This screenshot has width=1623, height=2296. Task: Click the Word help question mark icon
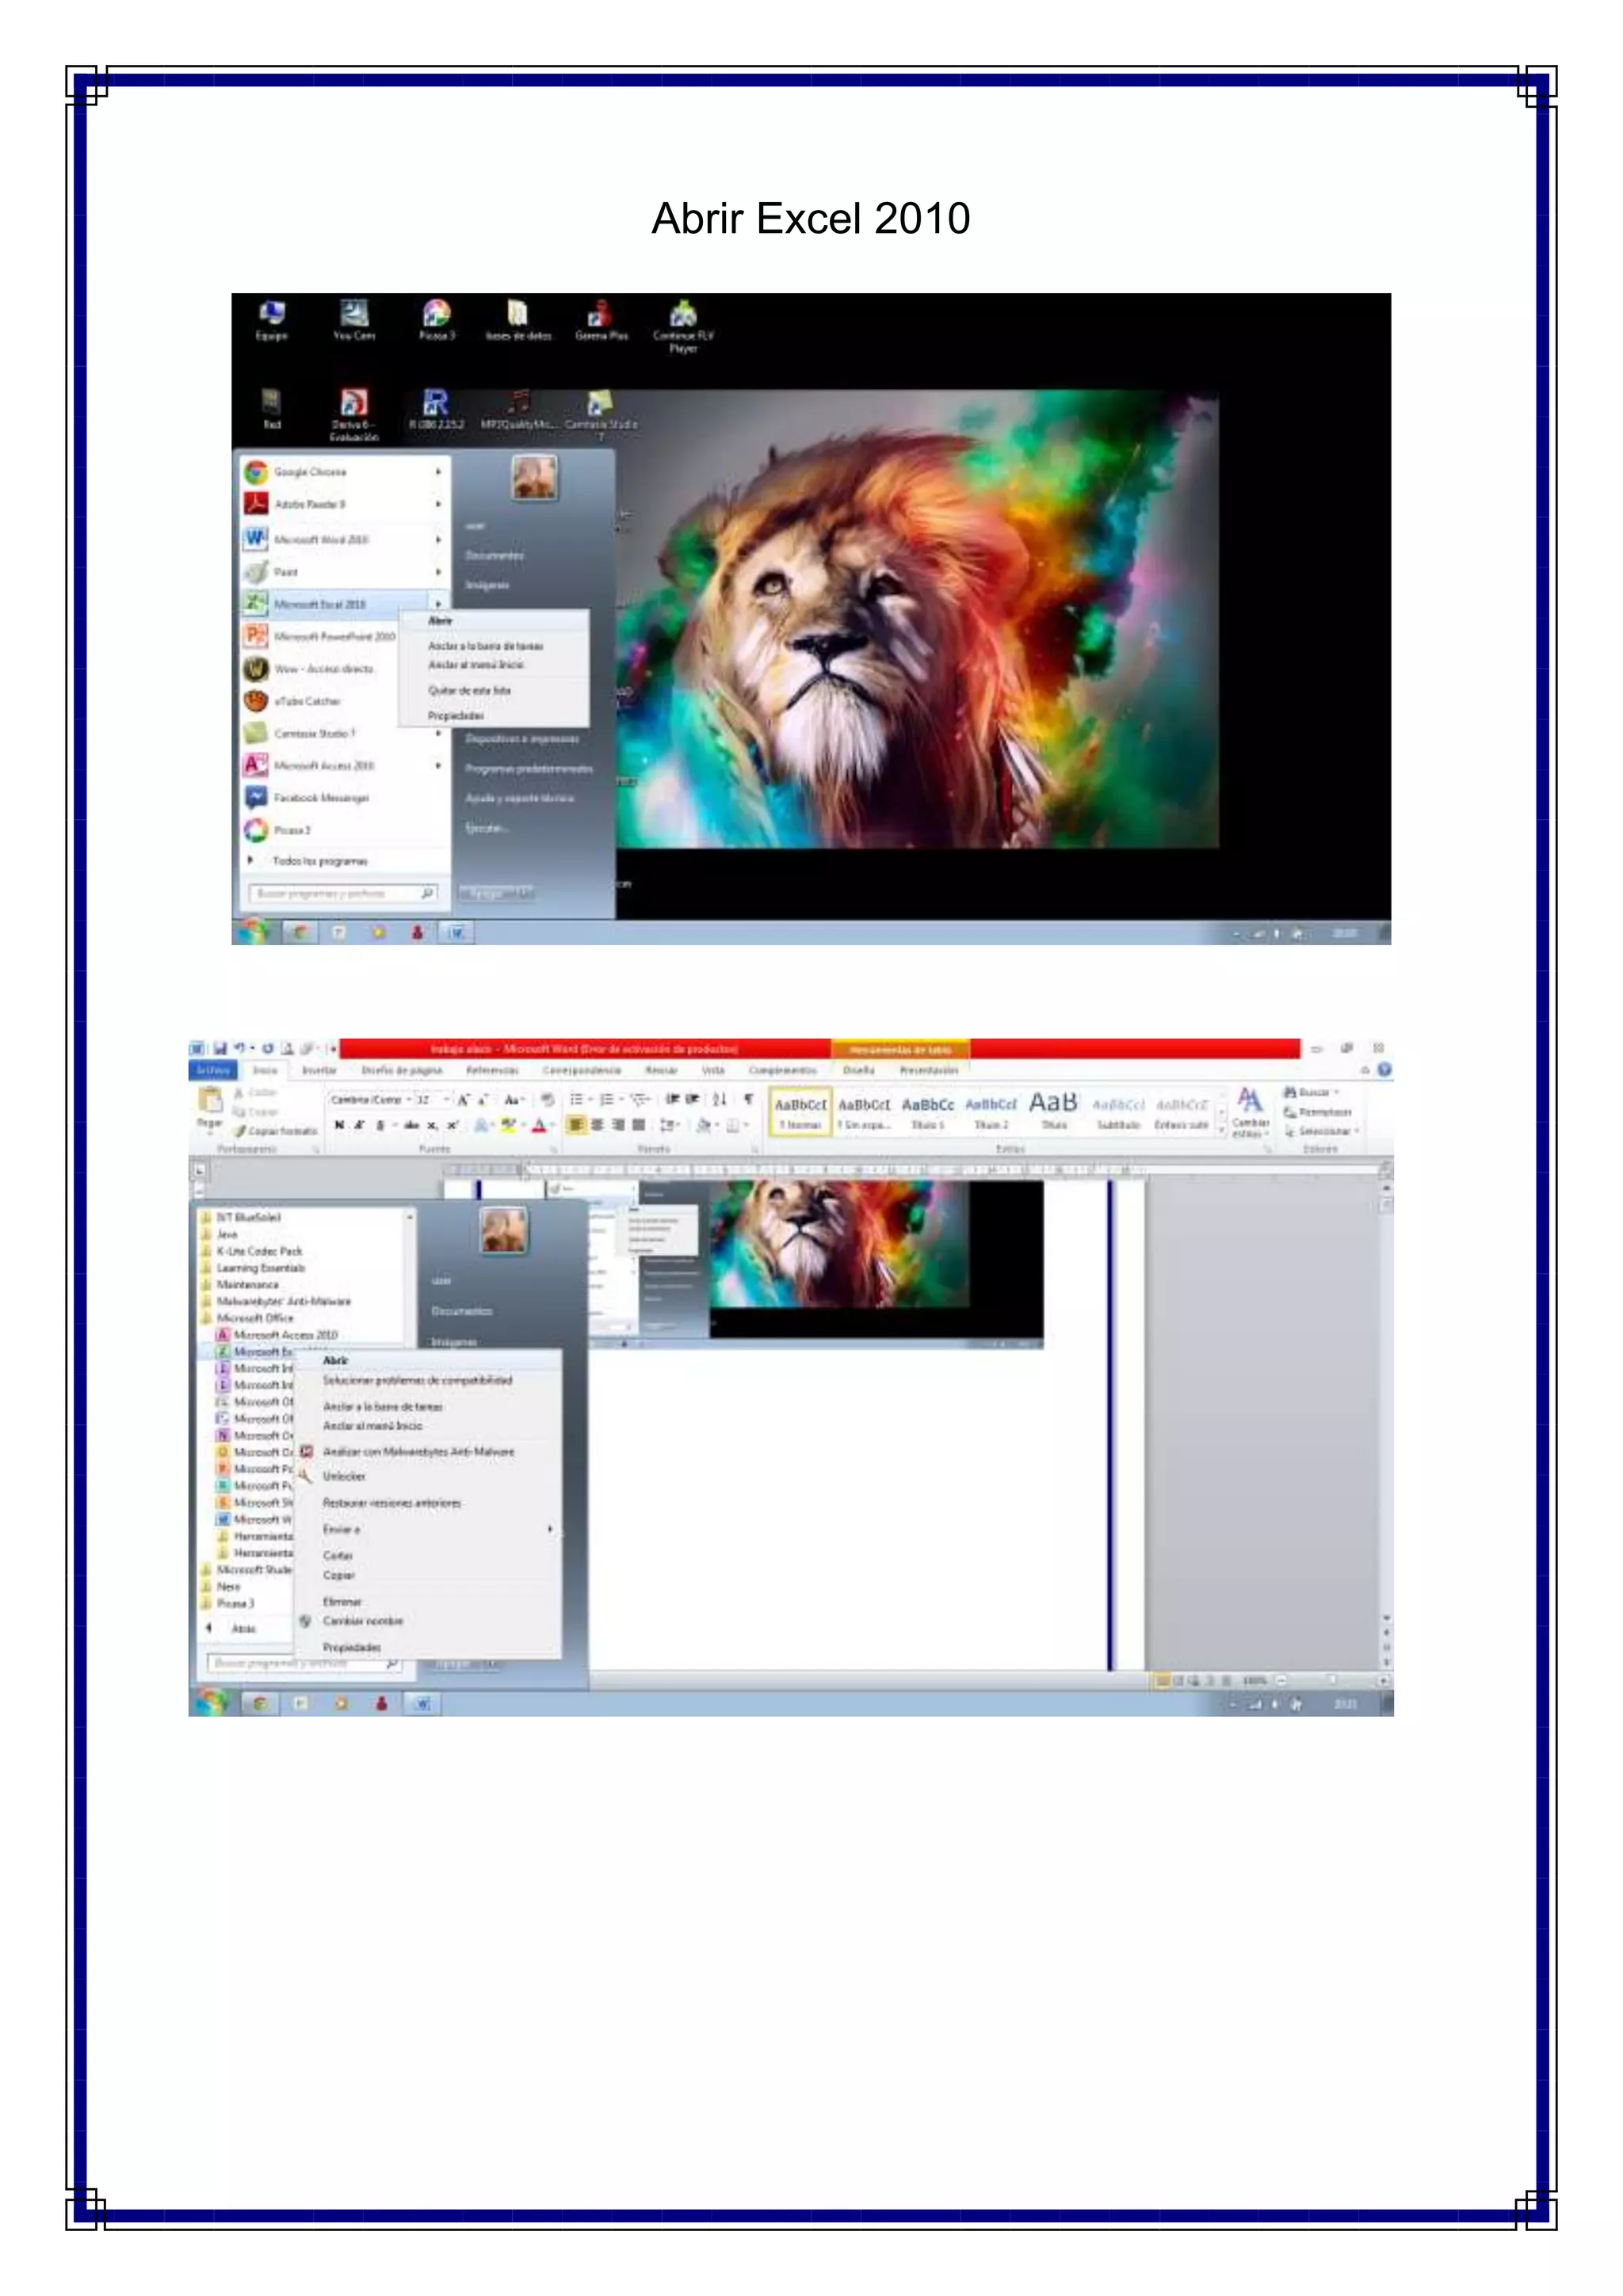1384,1070
